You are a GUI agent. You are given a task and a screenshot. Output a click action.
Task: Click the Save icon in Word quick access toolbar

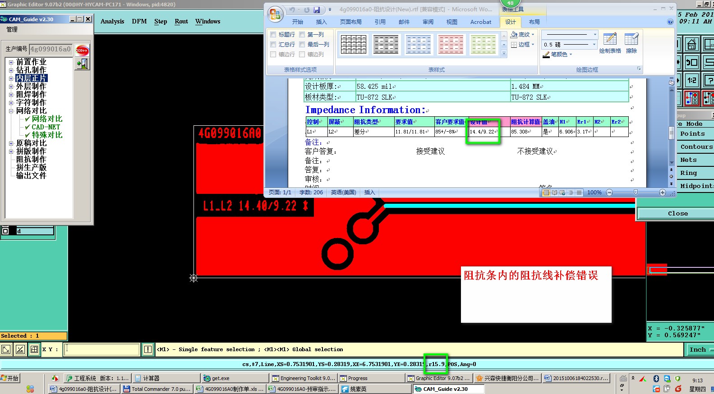(x=317, y=9)
